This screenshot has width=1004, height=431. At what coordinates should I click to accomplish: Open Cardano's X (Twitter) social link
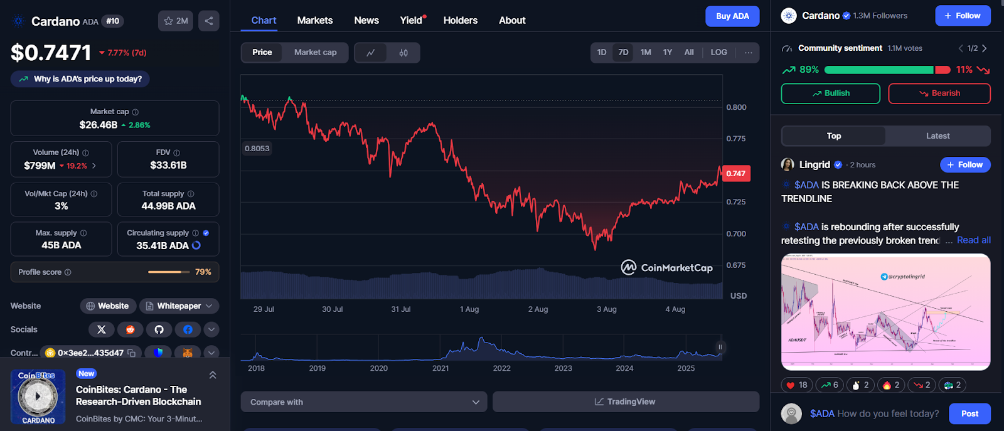[x=102, y=329]
